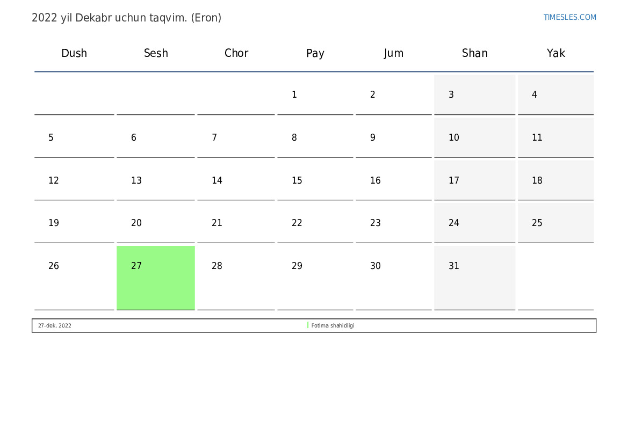This screenshot has height=444, width=628.
Task: Click December 1 in the calendar
Action: click(294, 94)
